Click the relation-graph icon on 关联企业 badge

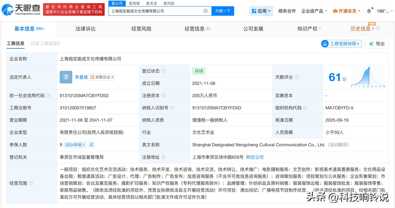pos(93,77)
